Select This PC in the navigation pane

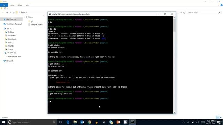pyautogui.click(x=9, y=28)
